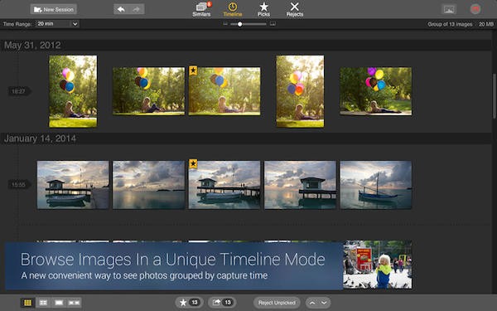Click the picks star count button
Viewport: 497px width, 311px height.
click(190, 303)
